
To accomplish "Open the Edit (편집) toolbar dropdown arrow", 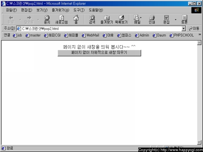I will (x=175, y=20).
